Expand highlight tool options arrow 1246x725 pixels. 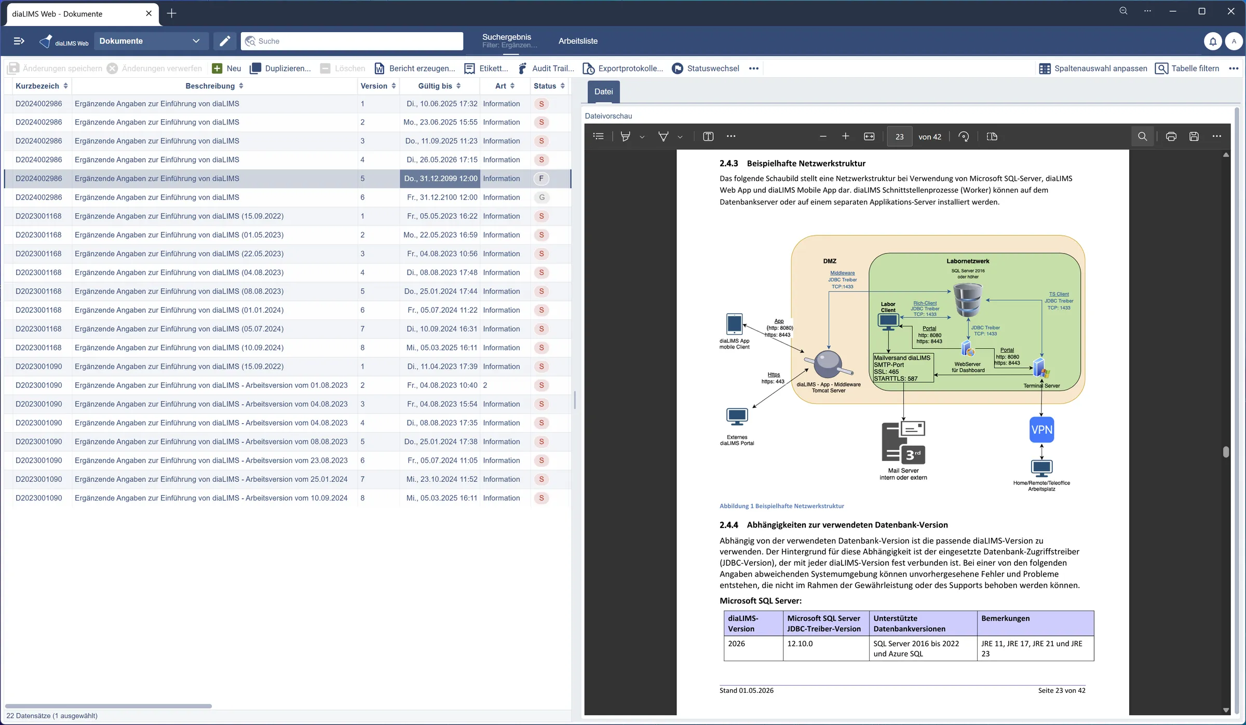[x=642, y=137]
